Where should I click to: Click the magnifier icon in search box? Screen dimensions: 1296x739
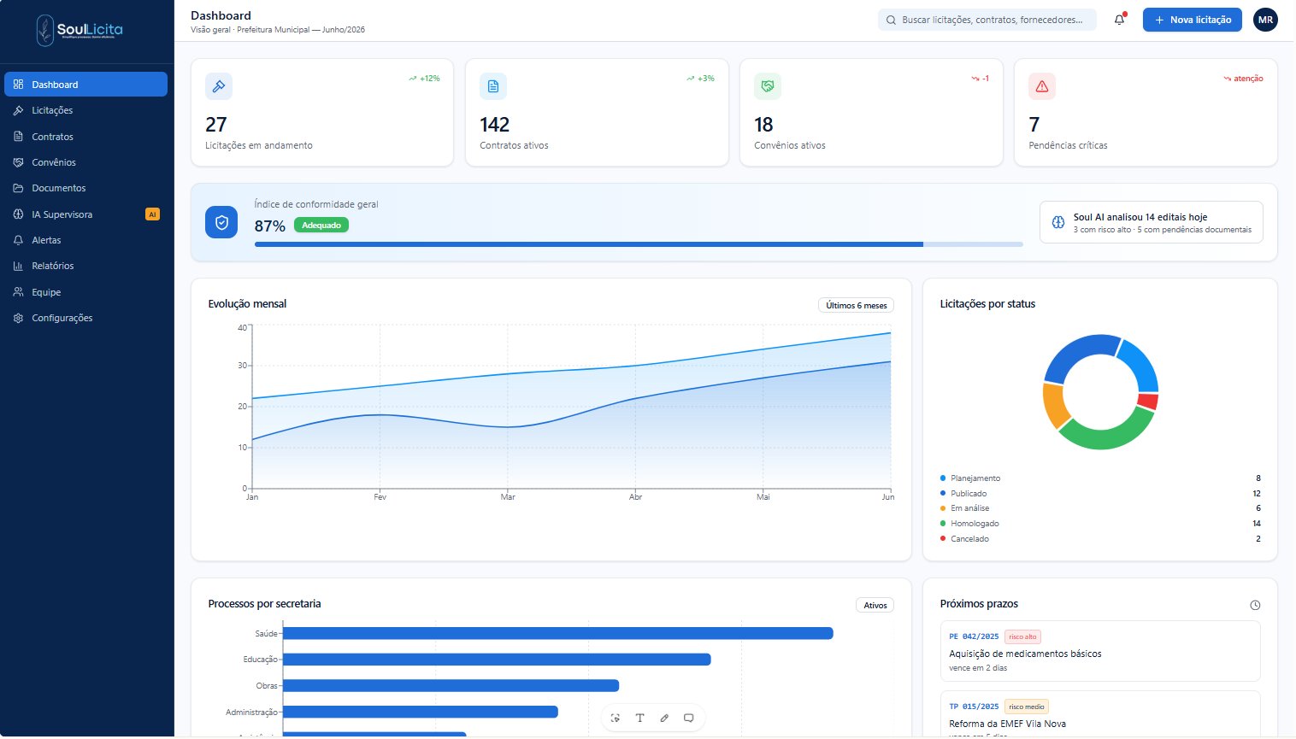(891, 20)
